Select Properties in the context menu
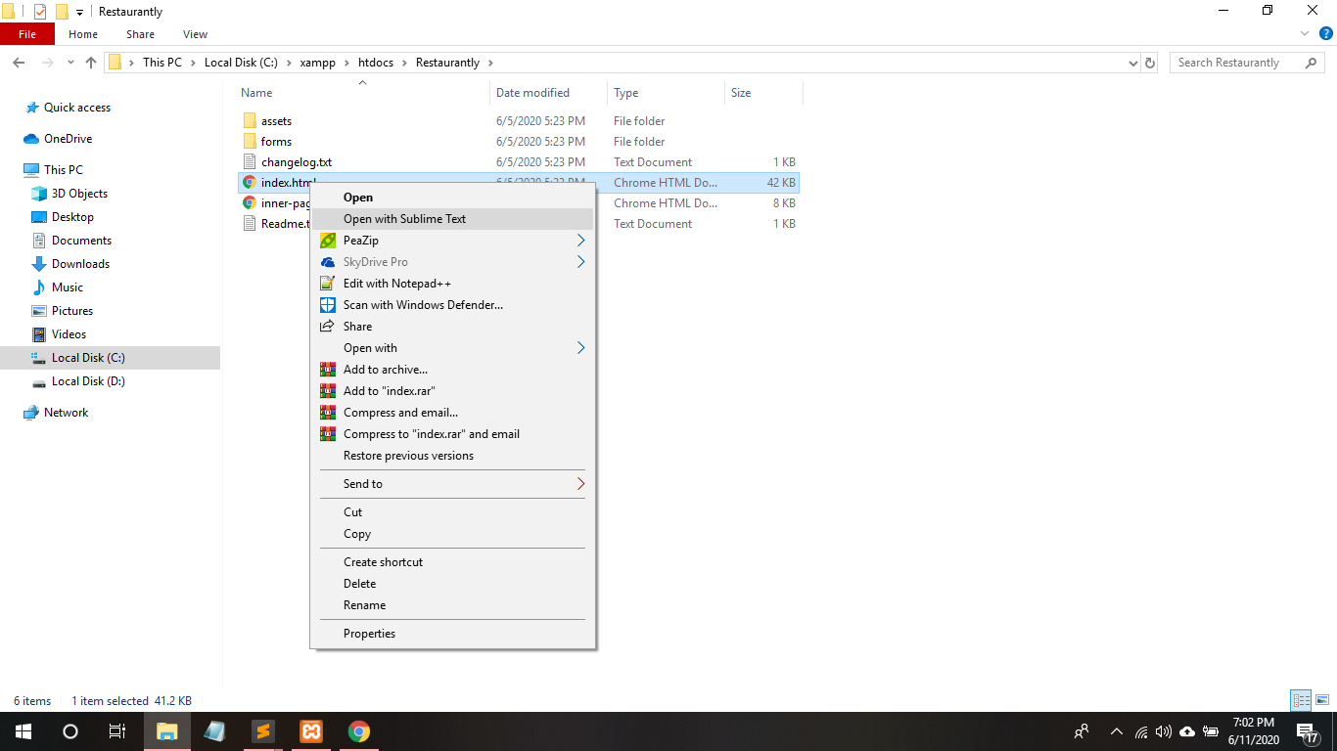 pos(369,634)
